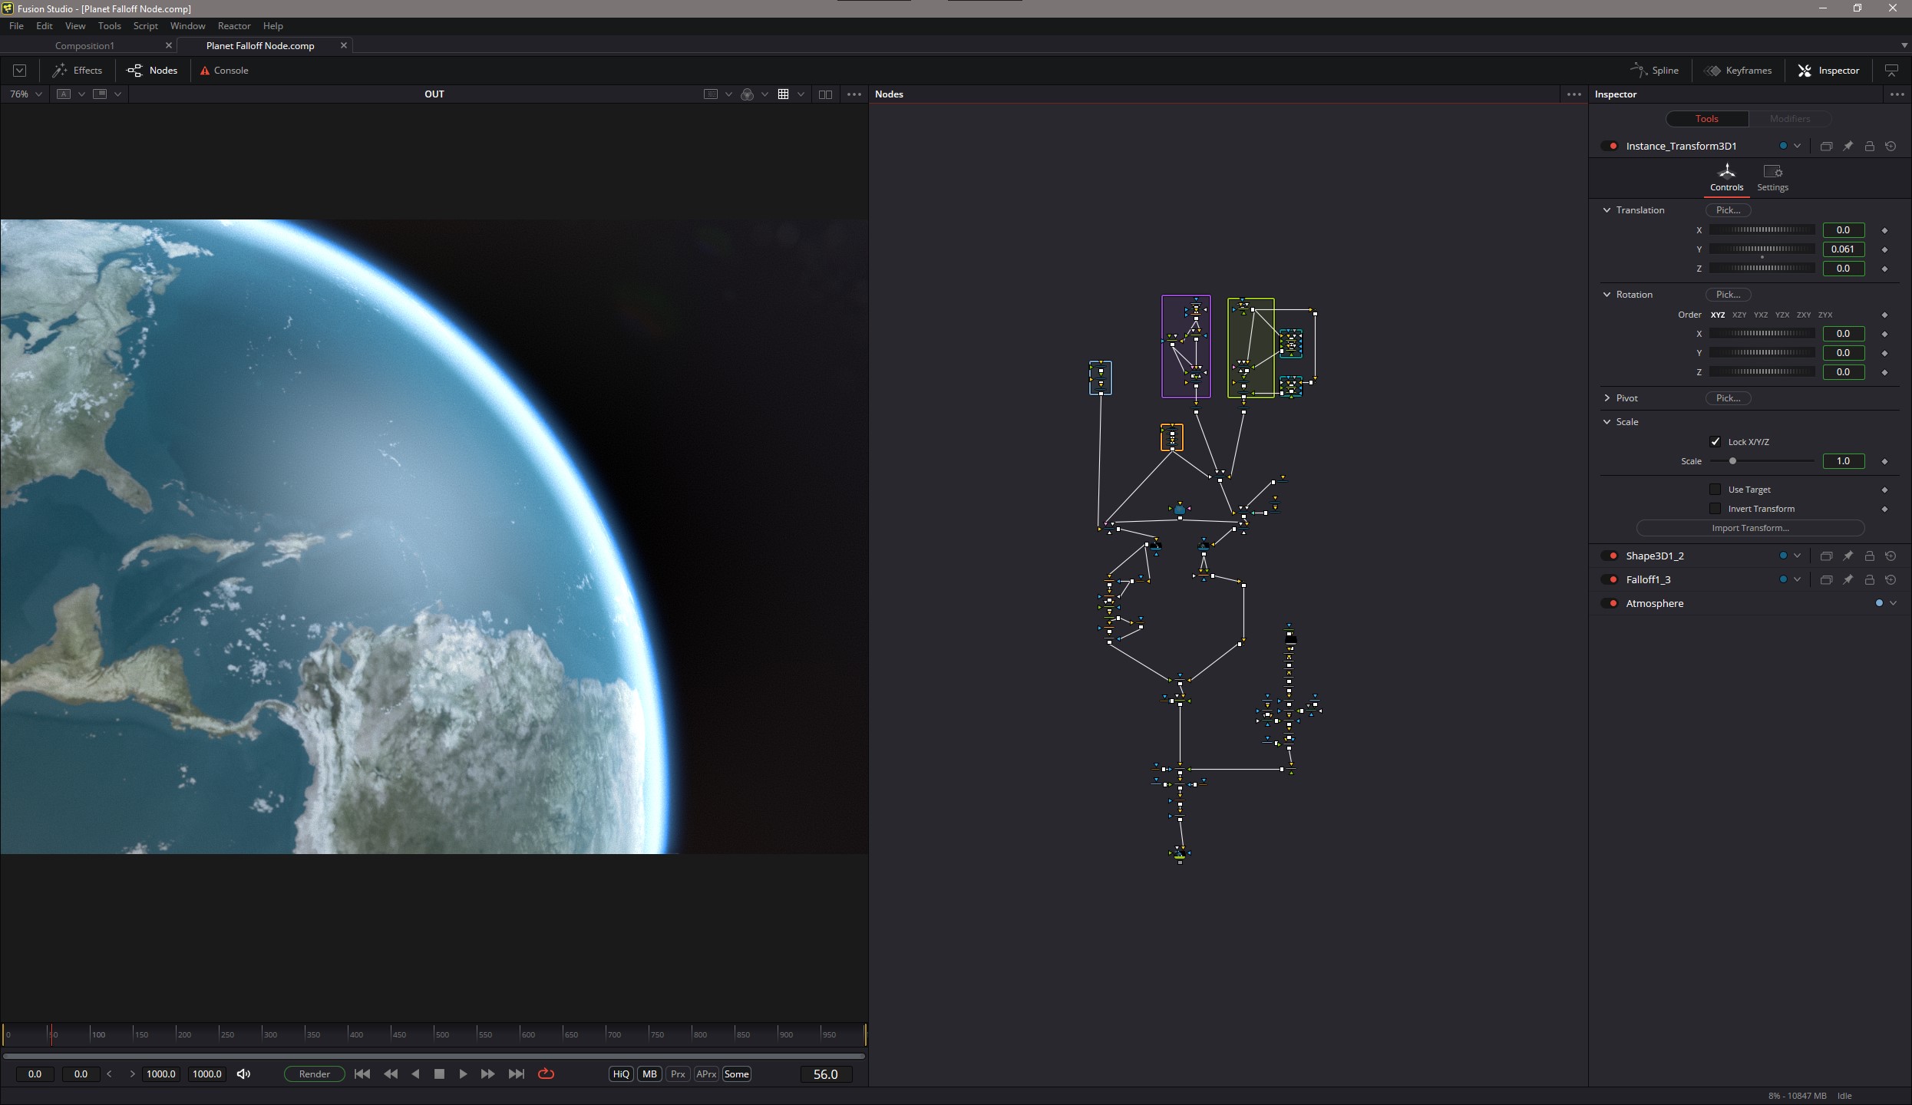Click the Inspector panel icon
The height and width of the screenshot is (1105, 1912).
tap(1804, 70)
